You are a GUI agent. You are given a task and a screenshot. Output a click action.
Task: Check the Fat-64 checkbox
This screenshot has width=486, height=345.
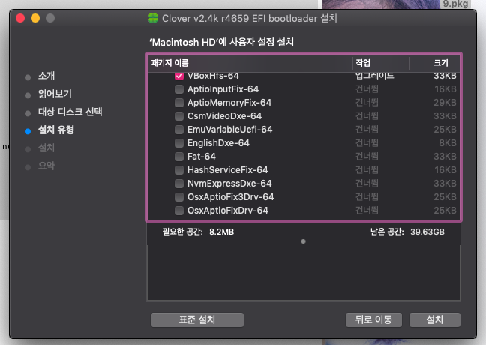179,157
